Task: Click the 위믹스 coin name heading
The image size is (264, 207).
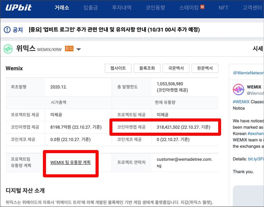Action: [26, 49]
